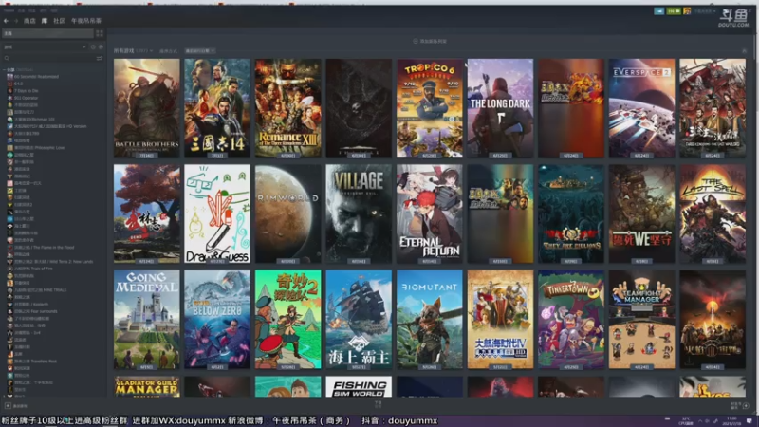Open The Last Spell game cover
The height and width of the screenshot is (427, 759).
(713, 213)
